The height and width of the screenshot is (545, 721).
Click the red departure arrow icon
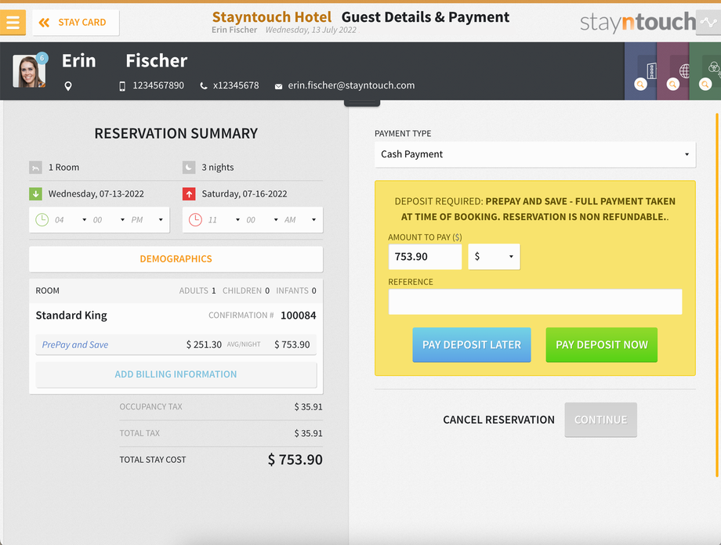click(x=189, y=194)
